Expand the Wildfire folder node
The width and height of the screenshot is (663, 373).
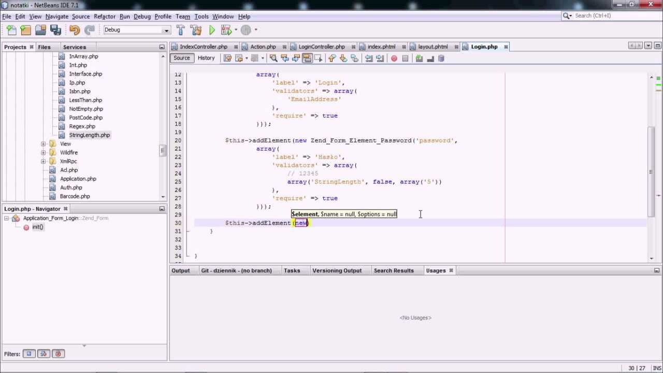(44, 153)
